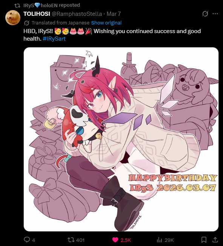Click the Mar 7 timestamp
The width and height of the screenshot is (223, 246).
point(114,14)
